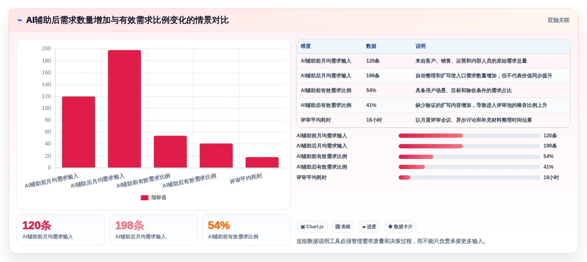
Task: Select table row cell AI辅助前月均需求输入
Action: tap(326, 61)
